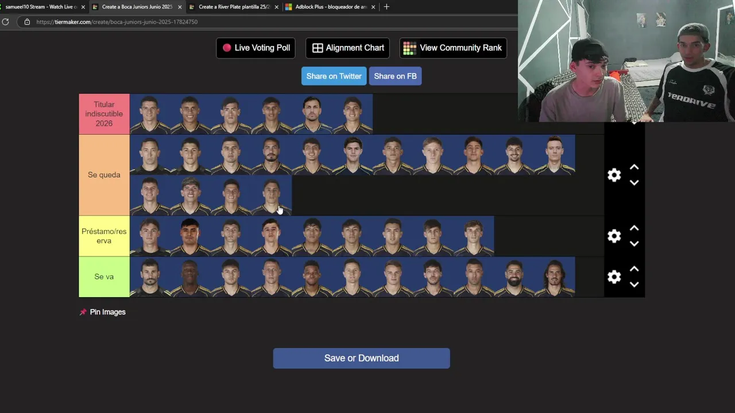This screenshot has width=735, height=413.
Task: Move Se queda tier up with arrow
Action: tap(634, 167)
